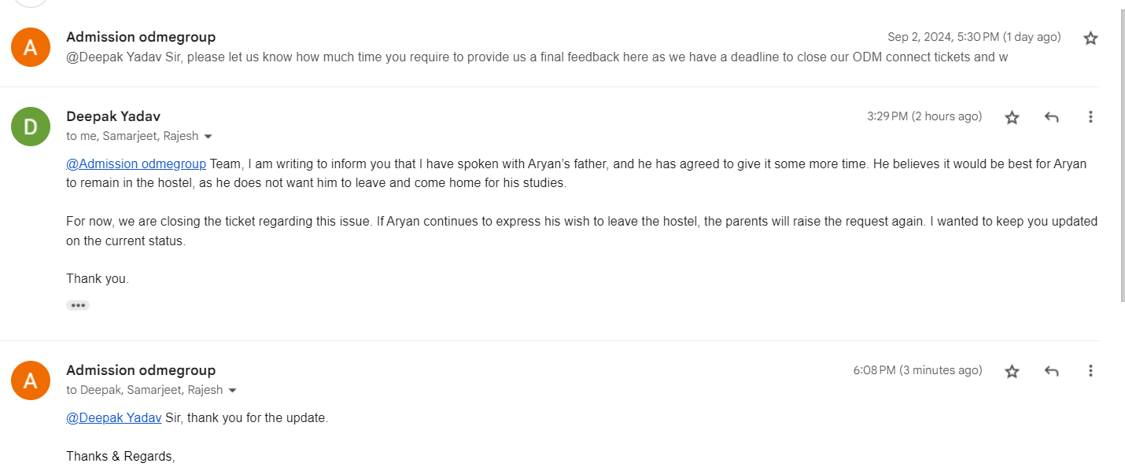Expand recipients list 'to Deepak, Samarjeet, Rajesh'
Image resolution: width=1125 pixels, height=474 pixels.
pyautogui.click(x=232, y=391)
